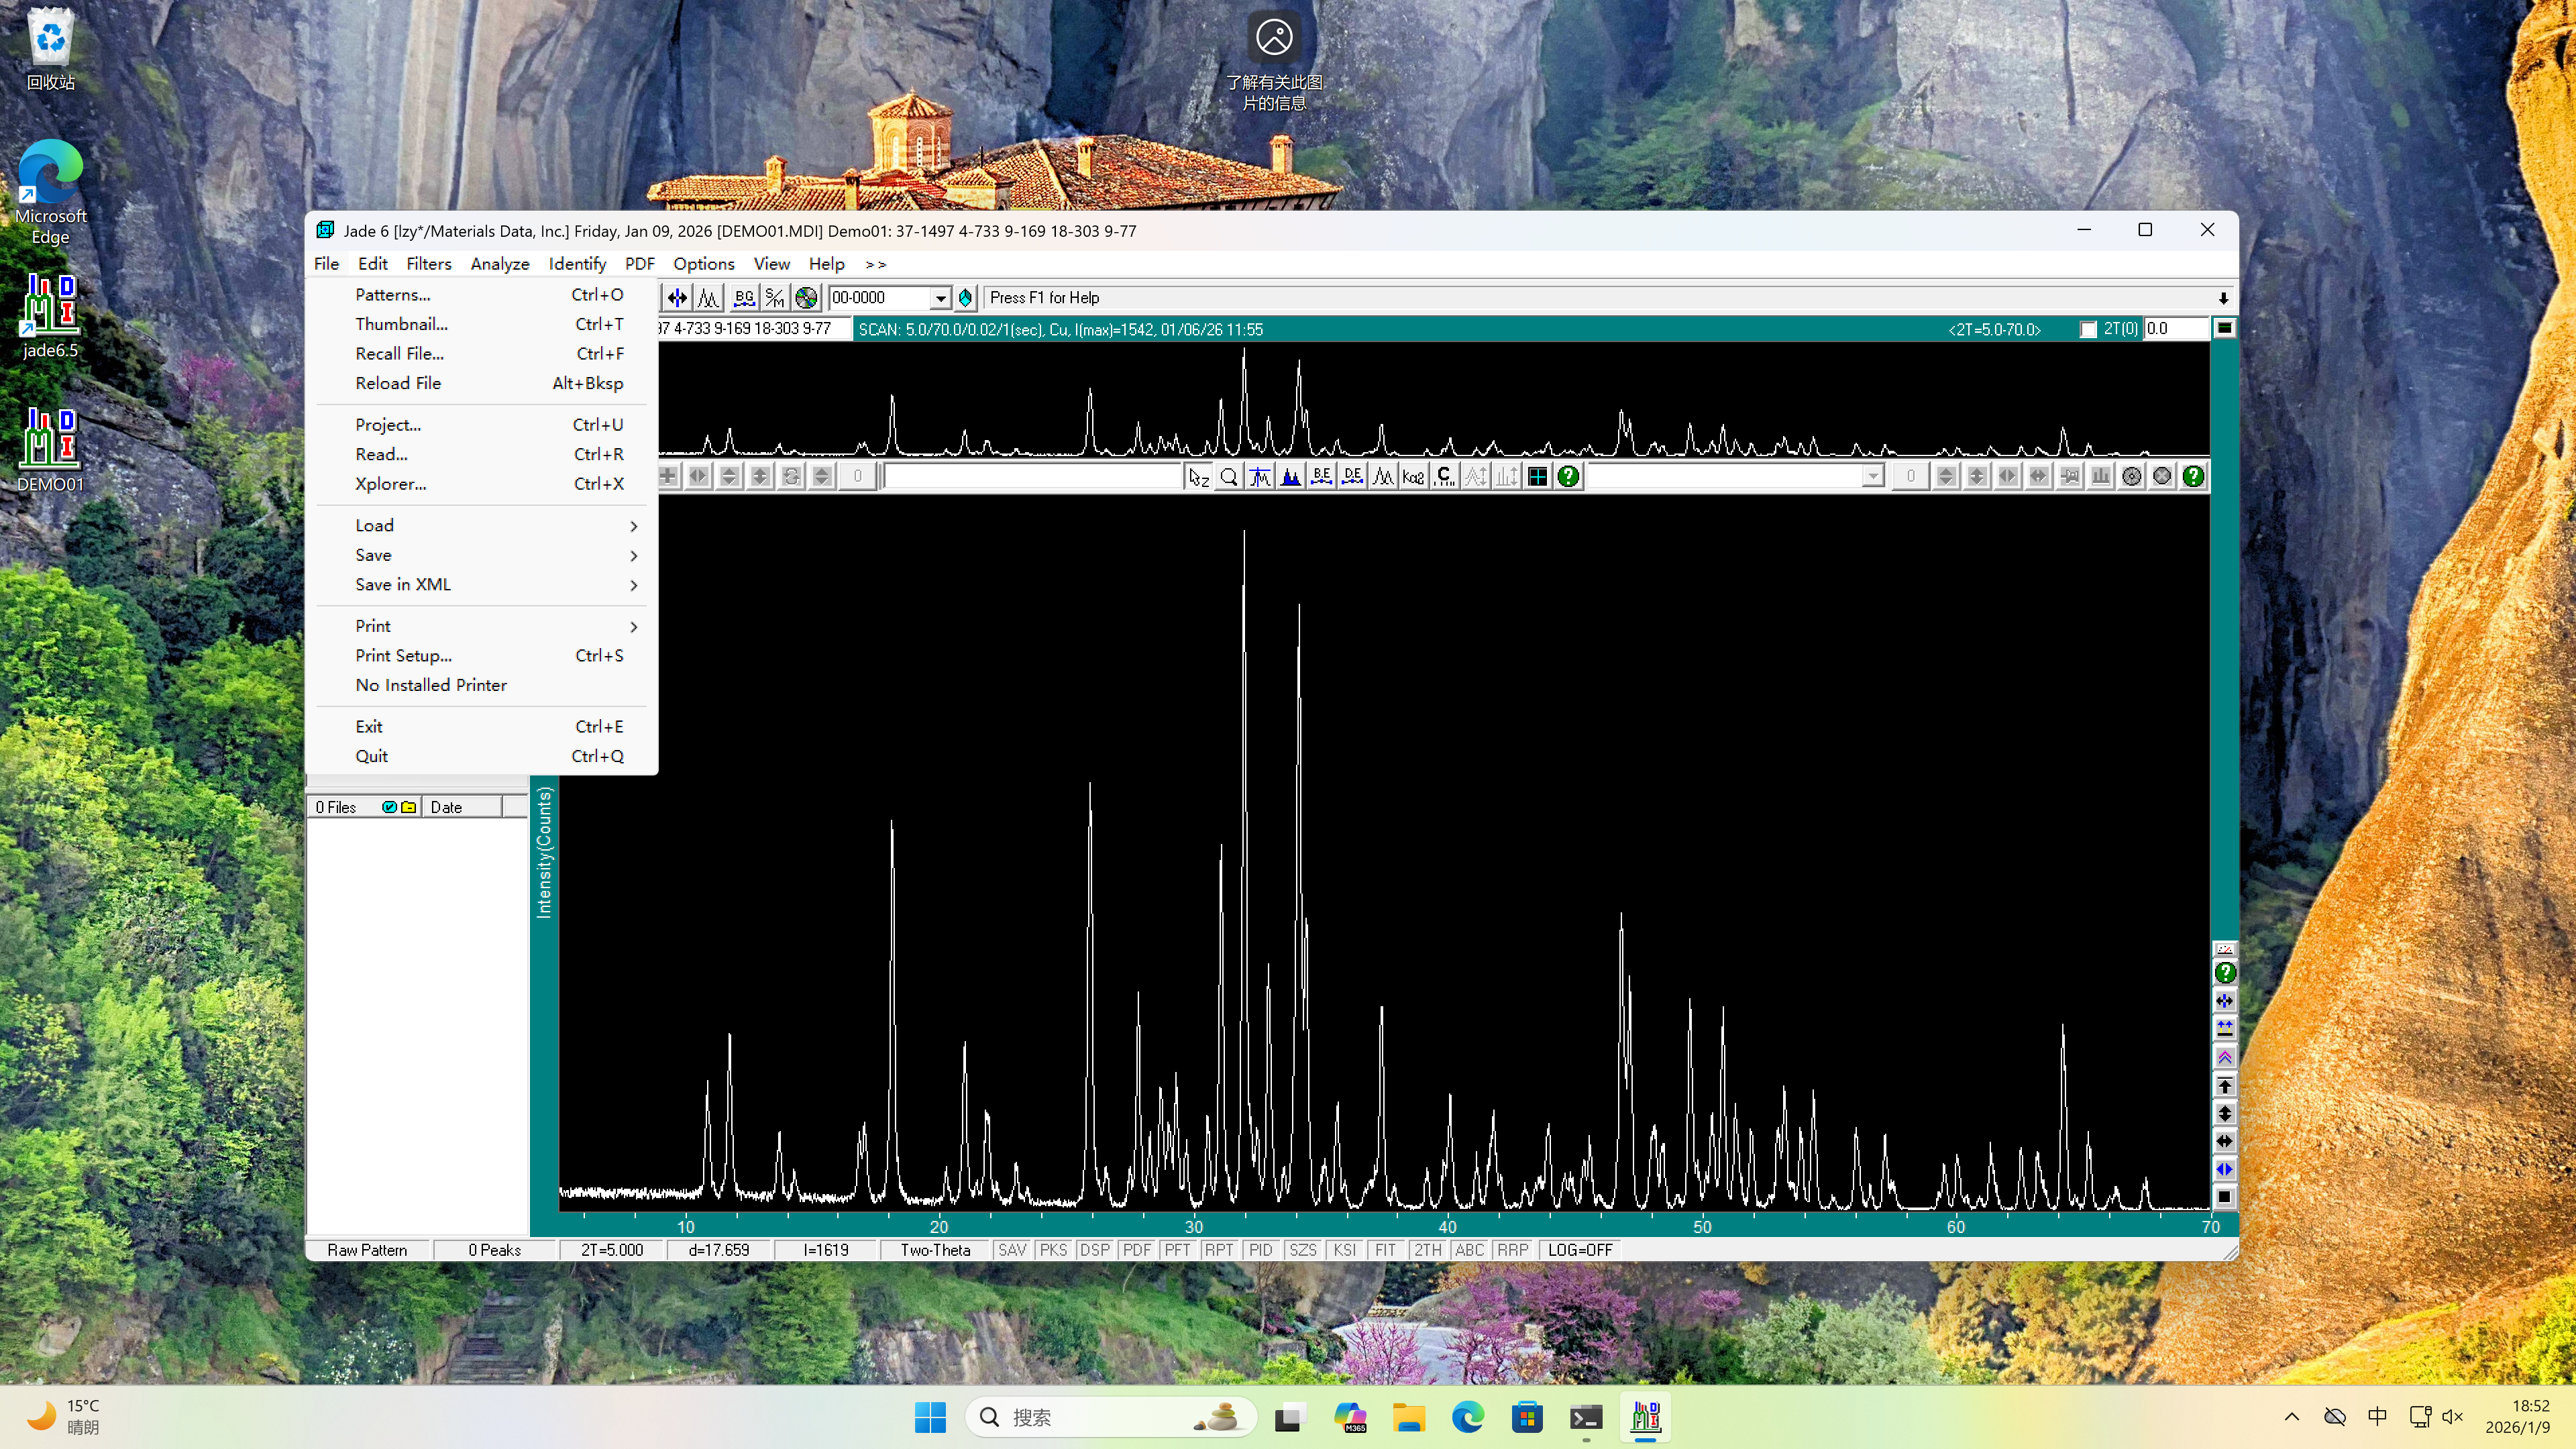Select Patterns... from the File menu

[x=393, y=295]
